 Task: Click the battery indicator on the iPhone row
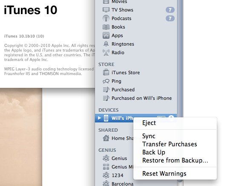[161, 117]
